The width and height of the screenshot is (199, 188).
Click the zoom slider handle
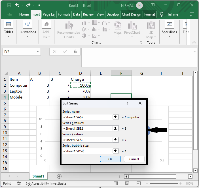[x=164, y=183]
